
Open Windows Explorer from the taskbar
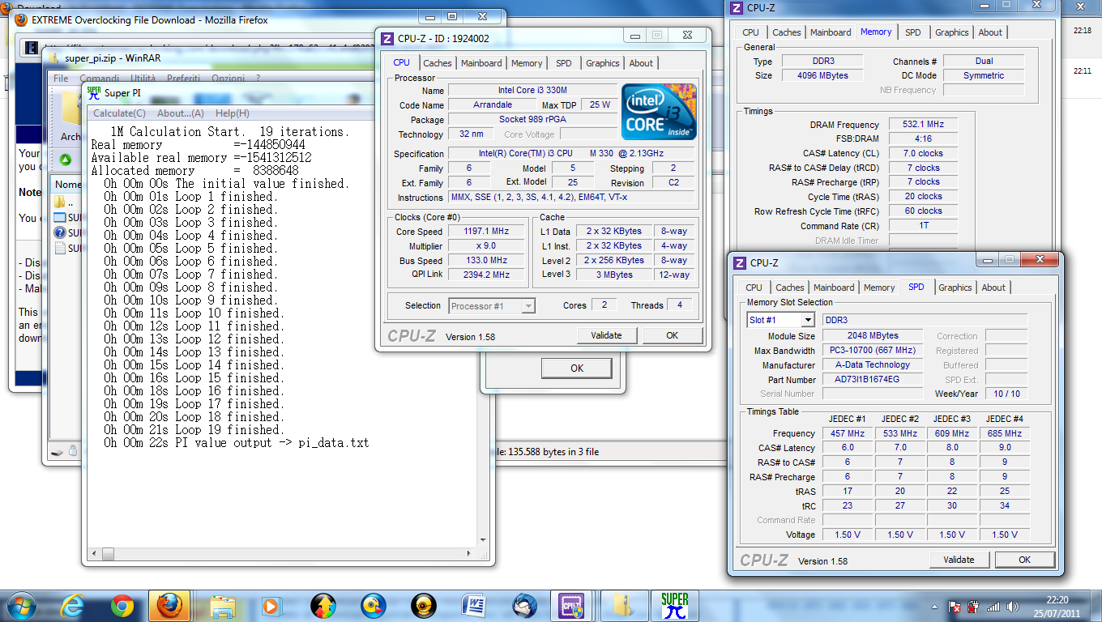(222, 605)
